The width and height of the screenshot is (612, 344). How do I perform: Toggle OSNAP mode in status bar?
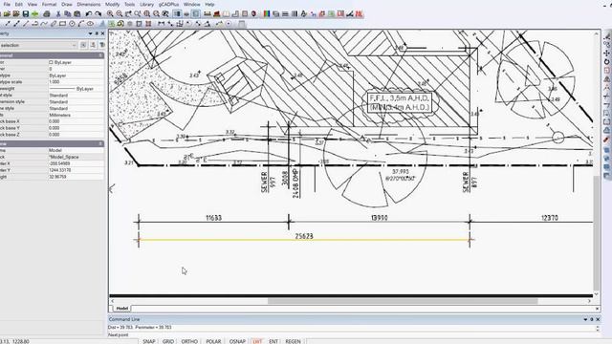(x=237, y=341)
